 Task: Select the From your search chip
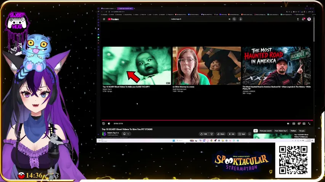[x=266, y=131]
